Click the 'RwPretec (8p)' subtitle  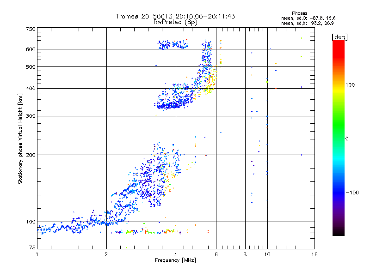pos(175,22)
